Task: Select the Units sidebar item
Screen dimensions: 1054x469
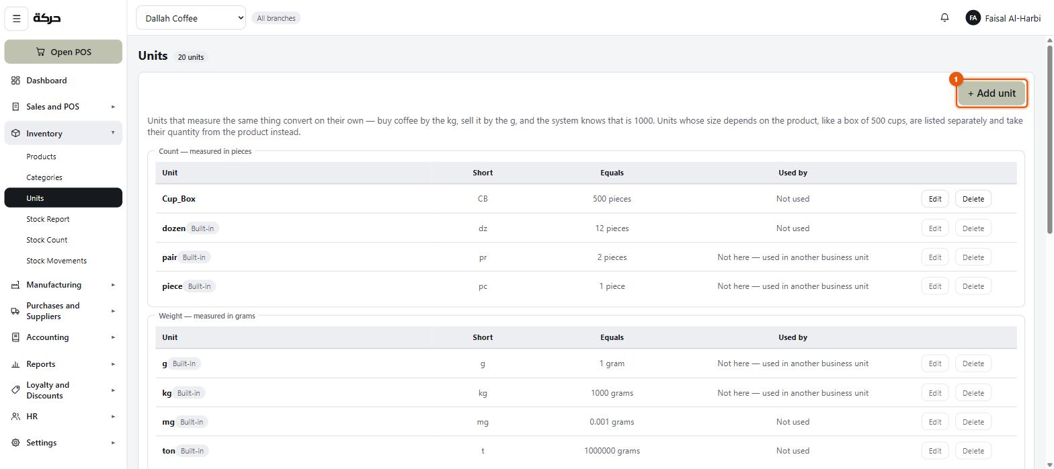Action: coord(63,198)
